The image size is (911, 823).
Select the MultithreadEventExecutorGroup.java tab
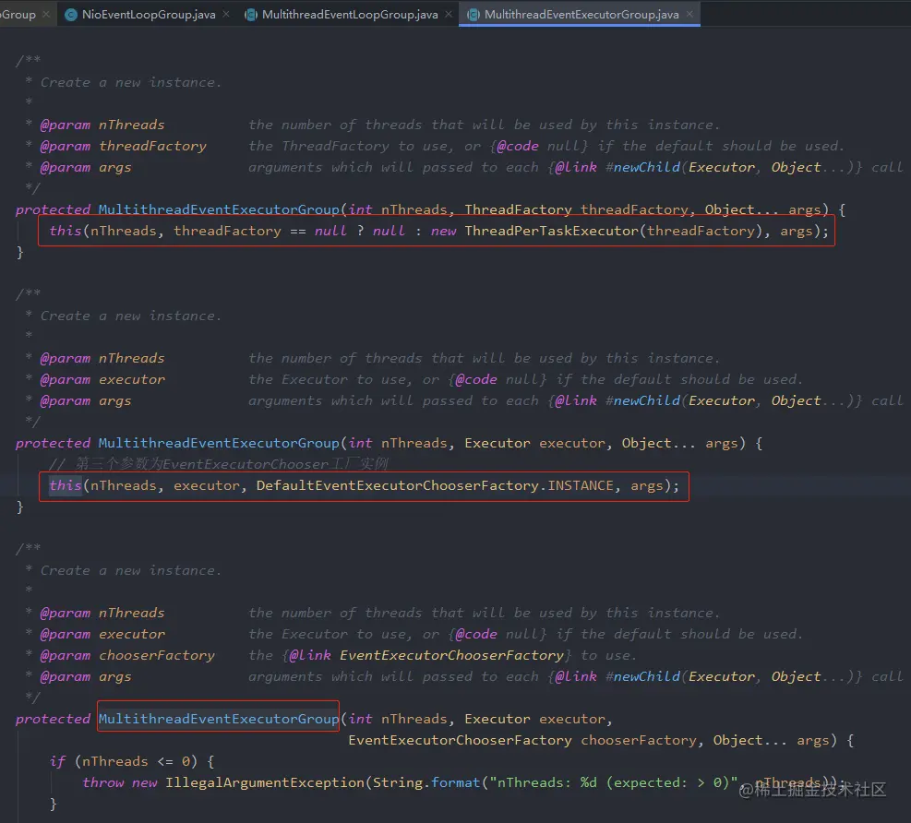pos(581,15)
